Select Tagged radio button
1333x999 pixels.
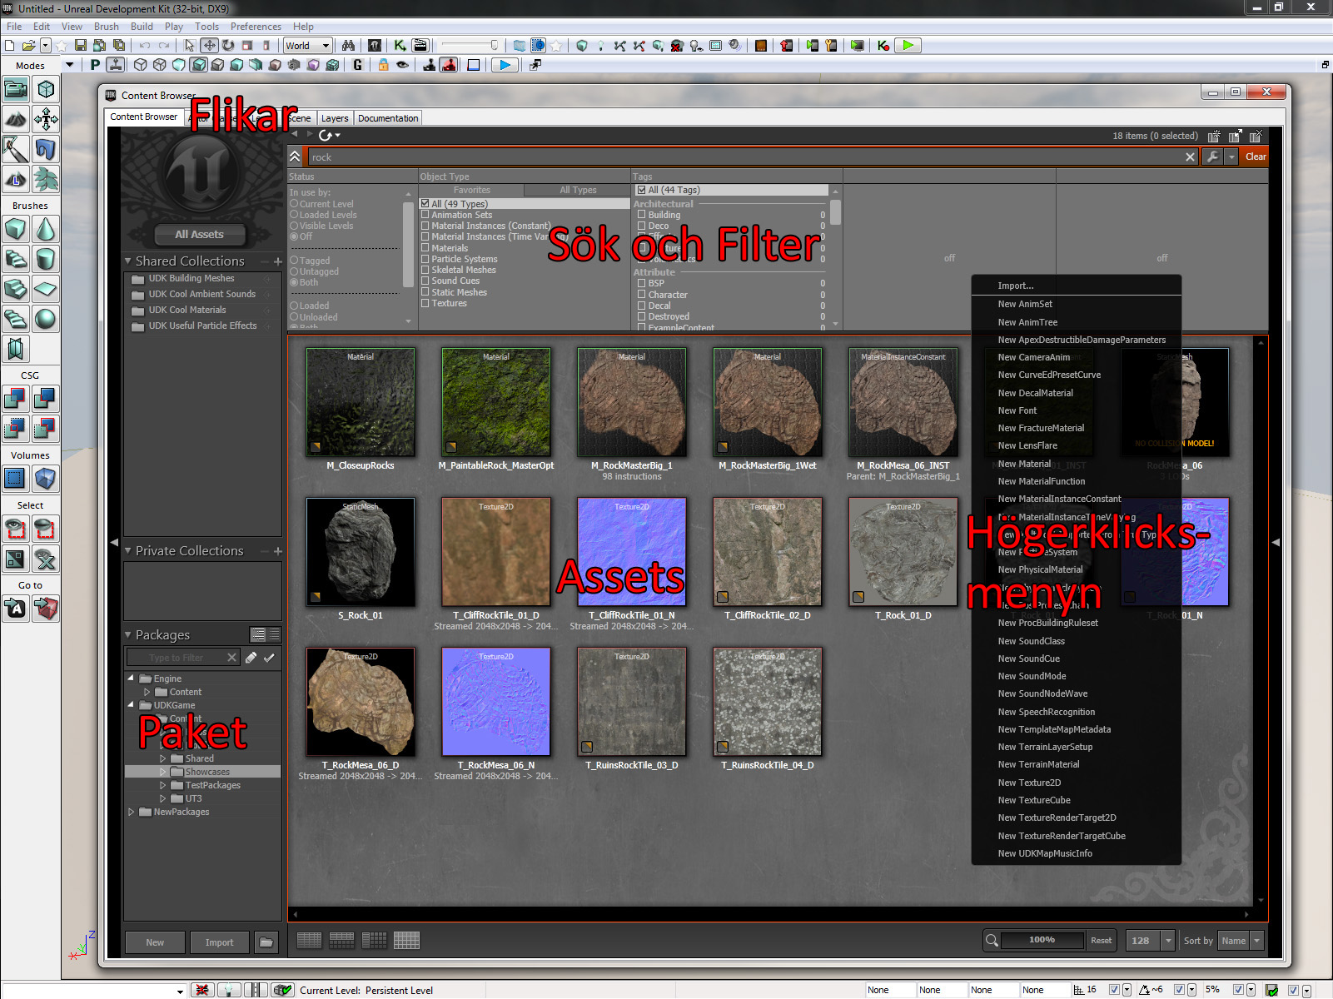pyautogui.click(x=294, y=261)
